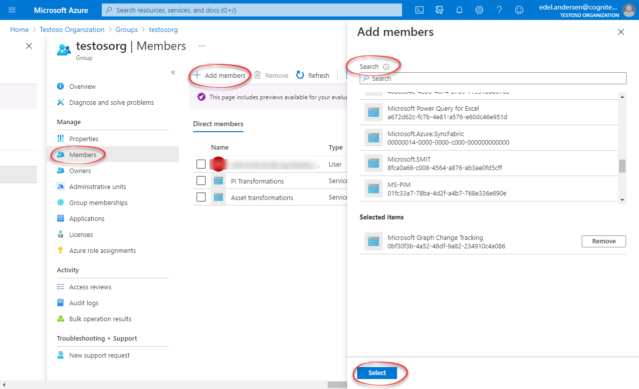
Task: Check the box for PI Transformations
Action: (201, 181)
